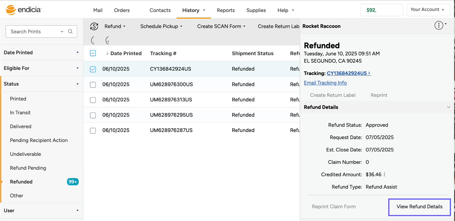Click the 99+ badge next to Refunded
This screenshot has height=221, width=455.
tap(73, 182)
